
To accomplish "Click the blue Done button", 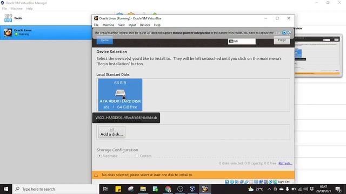I will tap(104, 40).
